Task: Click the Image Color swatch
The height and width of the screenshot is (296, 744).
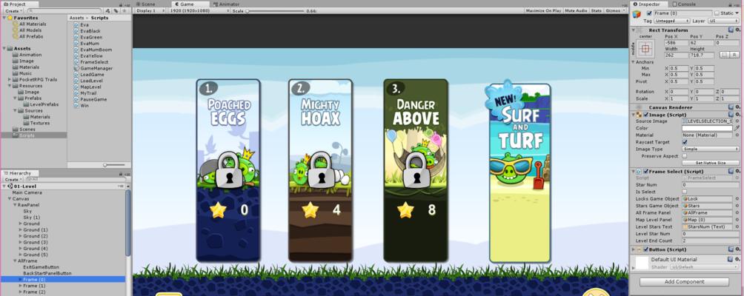Action: tap(707, 128)
